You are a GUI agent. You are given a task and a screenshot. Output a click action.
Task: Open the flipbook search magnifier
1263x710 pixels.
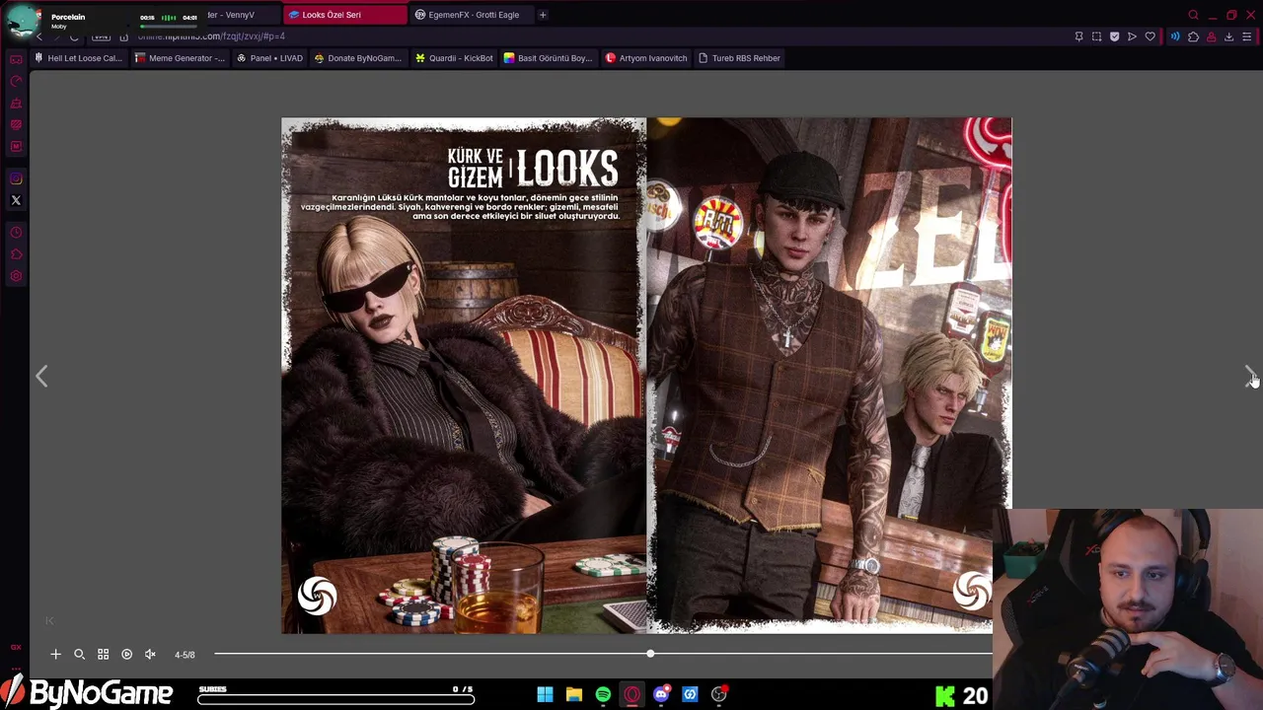79,654
